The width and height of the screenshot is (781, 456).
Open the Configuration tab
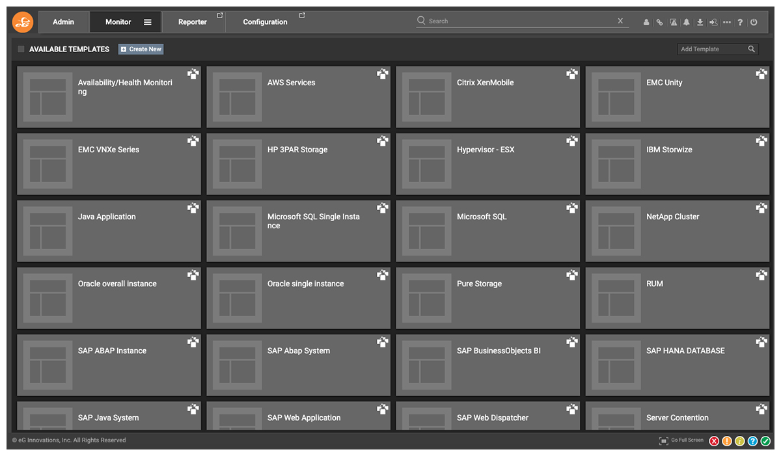(x=266, y=22)
